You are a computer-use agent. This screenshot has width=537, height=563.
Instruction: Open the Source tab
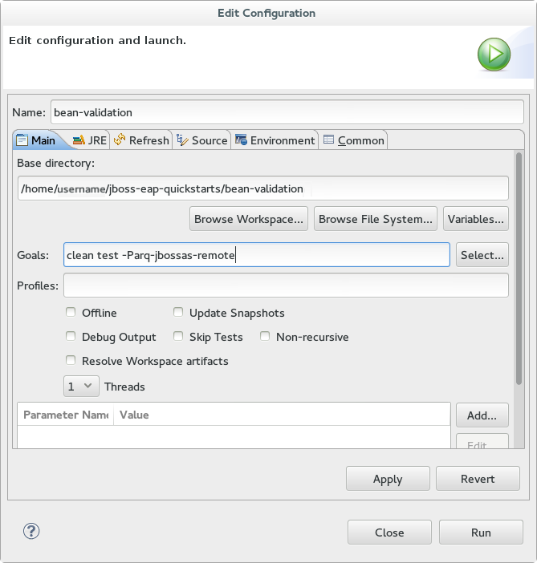click(x=202, y=140)
